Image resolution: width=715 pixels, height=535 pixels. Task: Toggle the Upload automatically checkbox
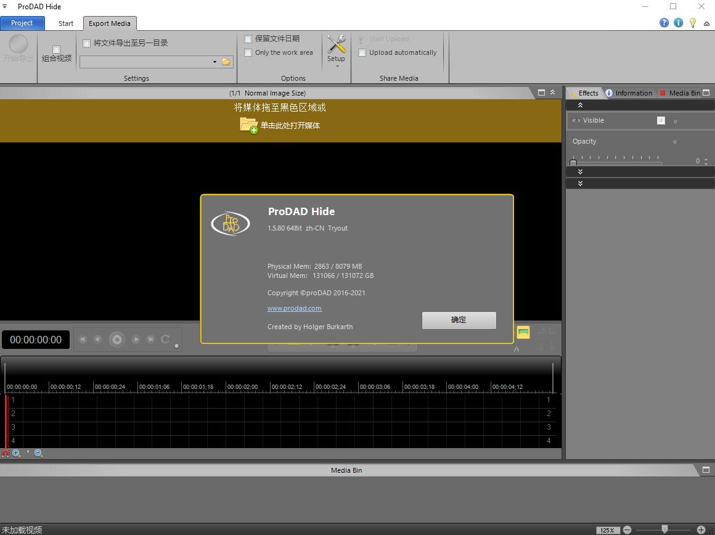[362, 53]
